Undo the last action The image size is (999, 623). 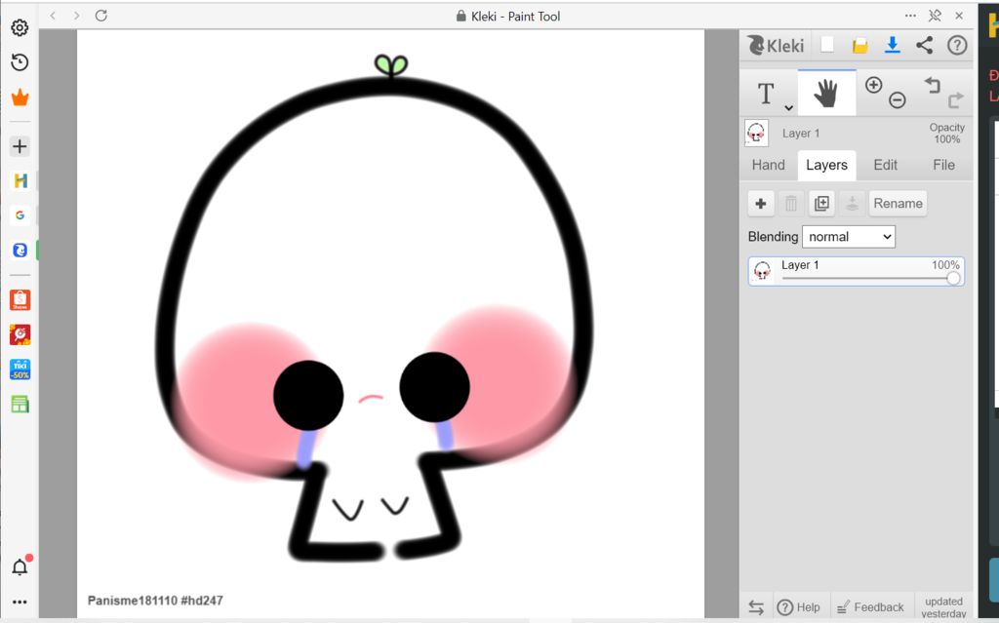932,86
